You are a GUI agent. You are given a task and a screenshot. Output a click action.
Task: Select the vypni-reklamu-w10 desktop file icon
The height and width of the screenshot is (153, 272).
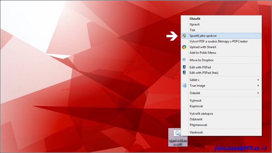pos(178,133)
